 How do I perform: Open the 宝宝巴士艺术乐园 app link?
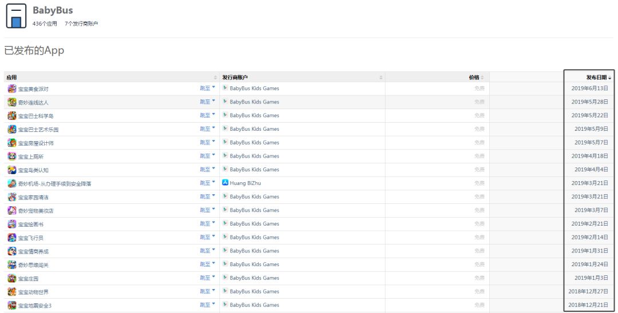click(38, 129)
